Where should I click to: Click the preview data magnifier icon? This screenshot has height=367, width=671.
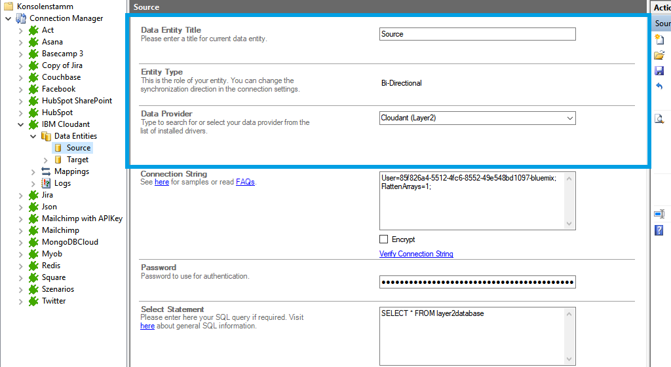[659, 118]
